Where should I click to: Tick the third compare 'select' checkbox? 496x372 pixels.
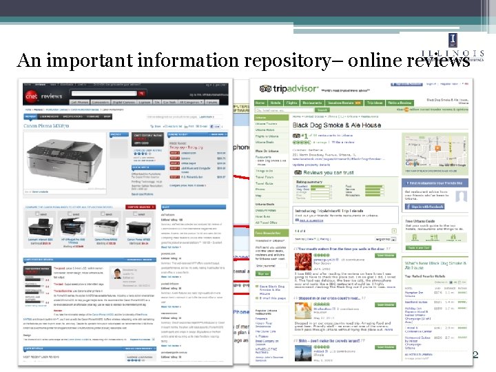pyautogui.click(x=103, y=214)
